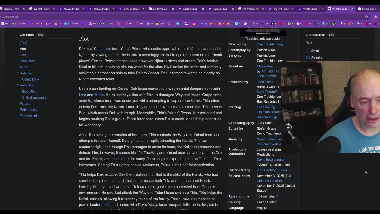The height and width of the screenshot is (214, 380).
Task: Open the HF bookmark
Action: click(5, 23)
